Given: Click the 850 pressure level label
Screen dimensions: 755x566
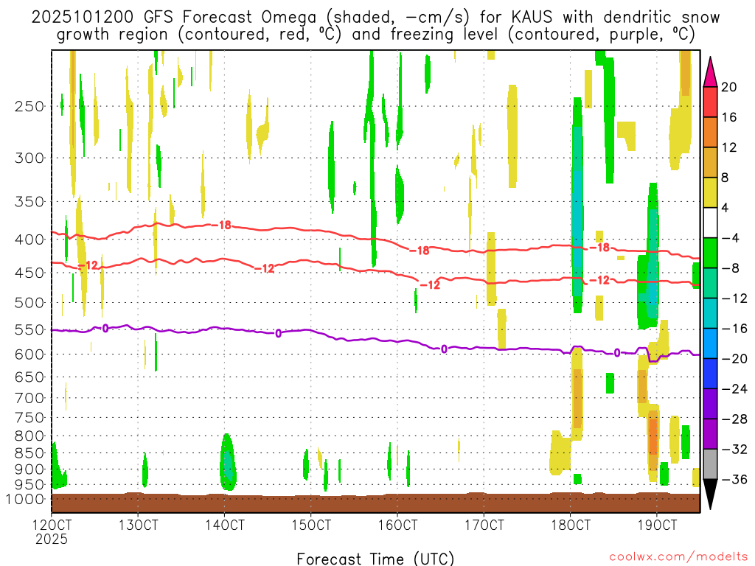Looking at the screenshot, I should click(29, 453).
